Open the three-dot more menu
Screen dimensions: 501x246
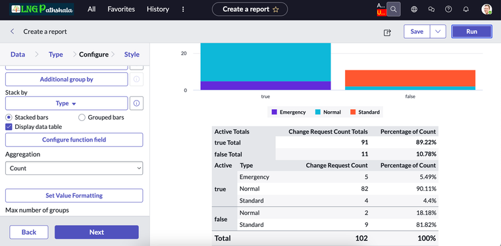(x=183, y=9)
